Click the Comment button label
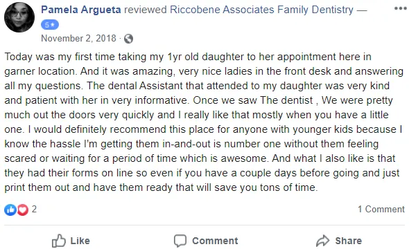Screen dimensions: 409x249 tap(215, 241)
